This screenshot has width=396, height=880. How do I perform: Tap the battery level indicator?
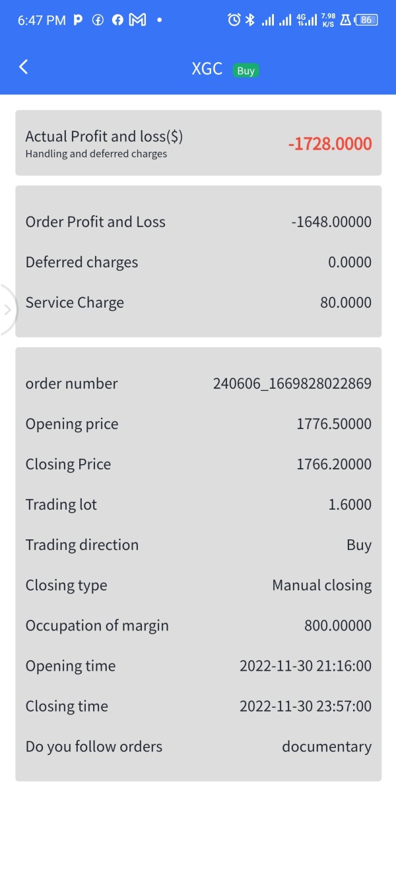(x=366, y=20)
